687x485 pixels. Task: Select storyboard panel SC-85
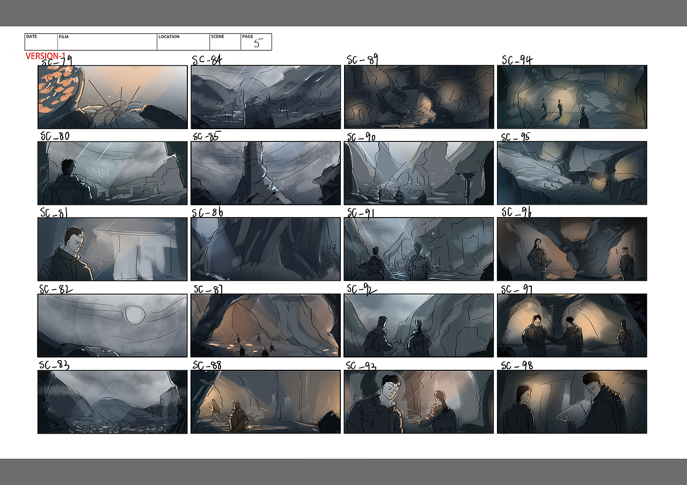266,173
